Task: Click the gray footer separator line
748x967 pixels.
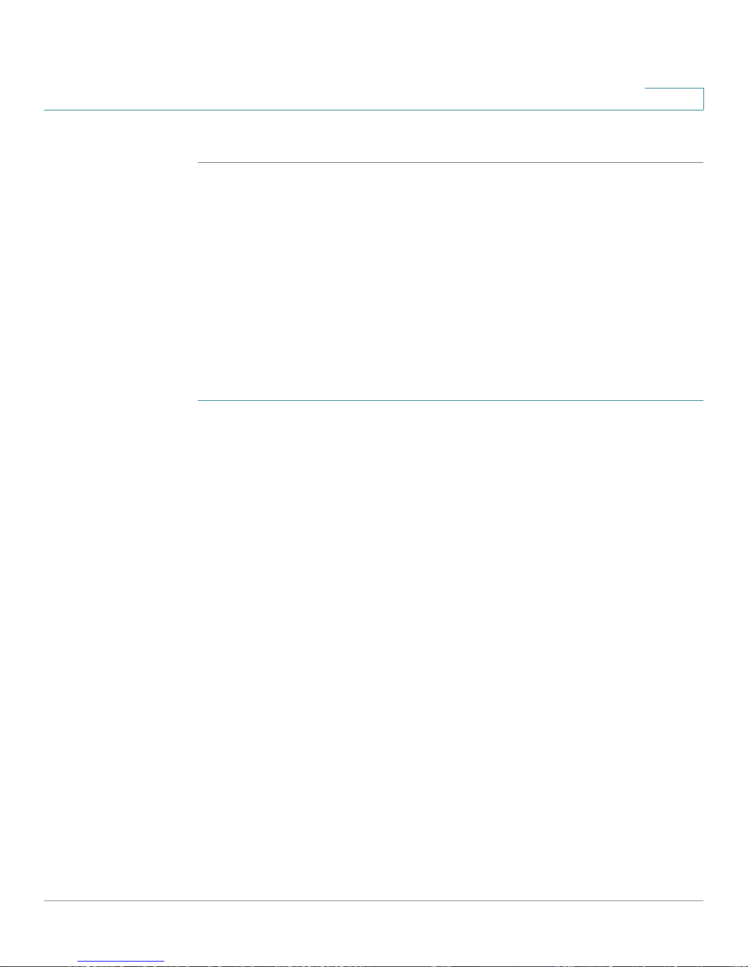Action: 374,901
